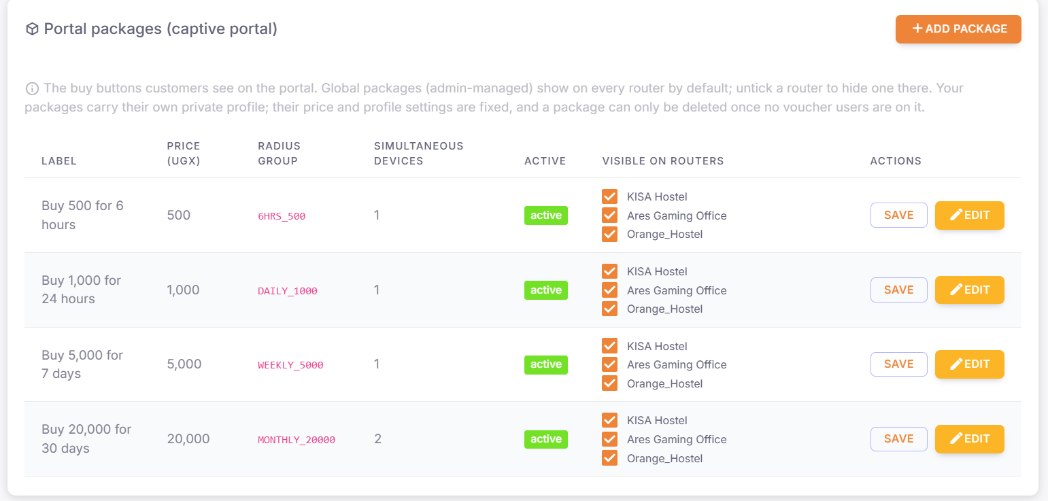Image resolution: width=1048 pixels, height=501 pixels.
Task: Click the "Buy 1,000 for 24 hours" label
Action: pyautogui.click(x=82, y=290)
